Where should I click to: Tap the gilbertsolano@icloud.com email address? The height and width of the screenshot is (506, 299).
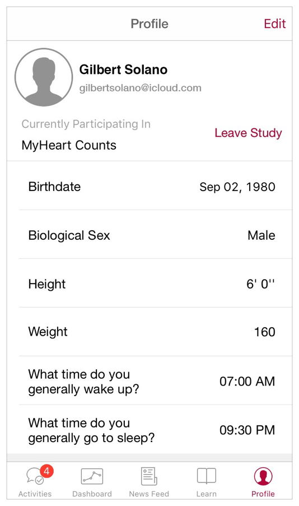141,88
